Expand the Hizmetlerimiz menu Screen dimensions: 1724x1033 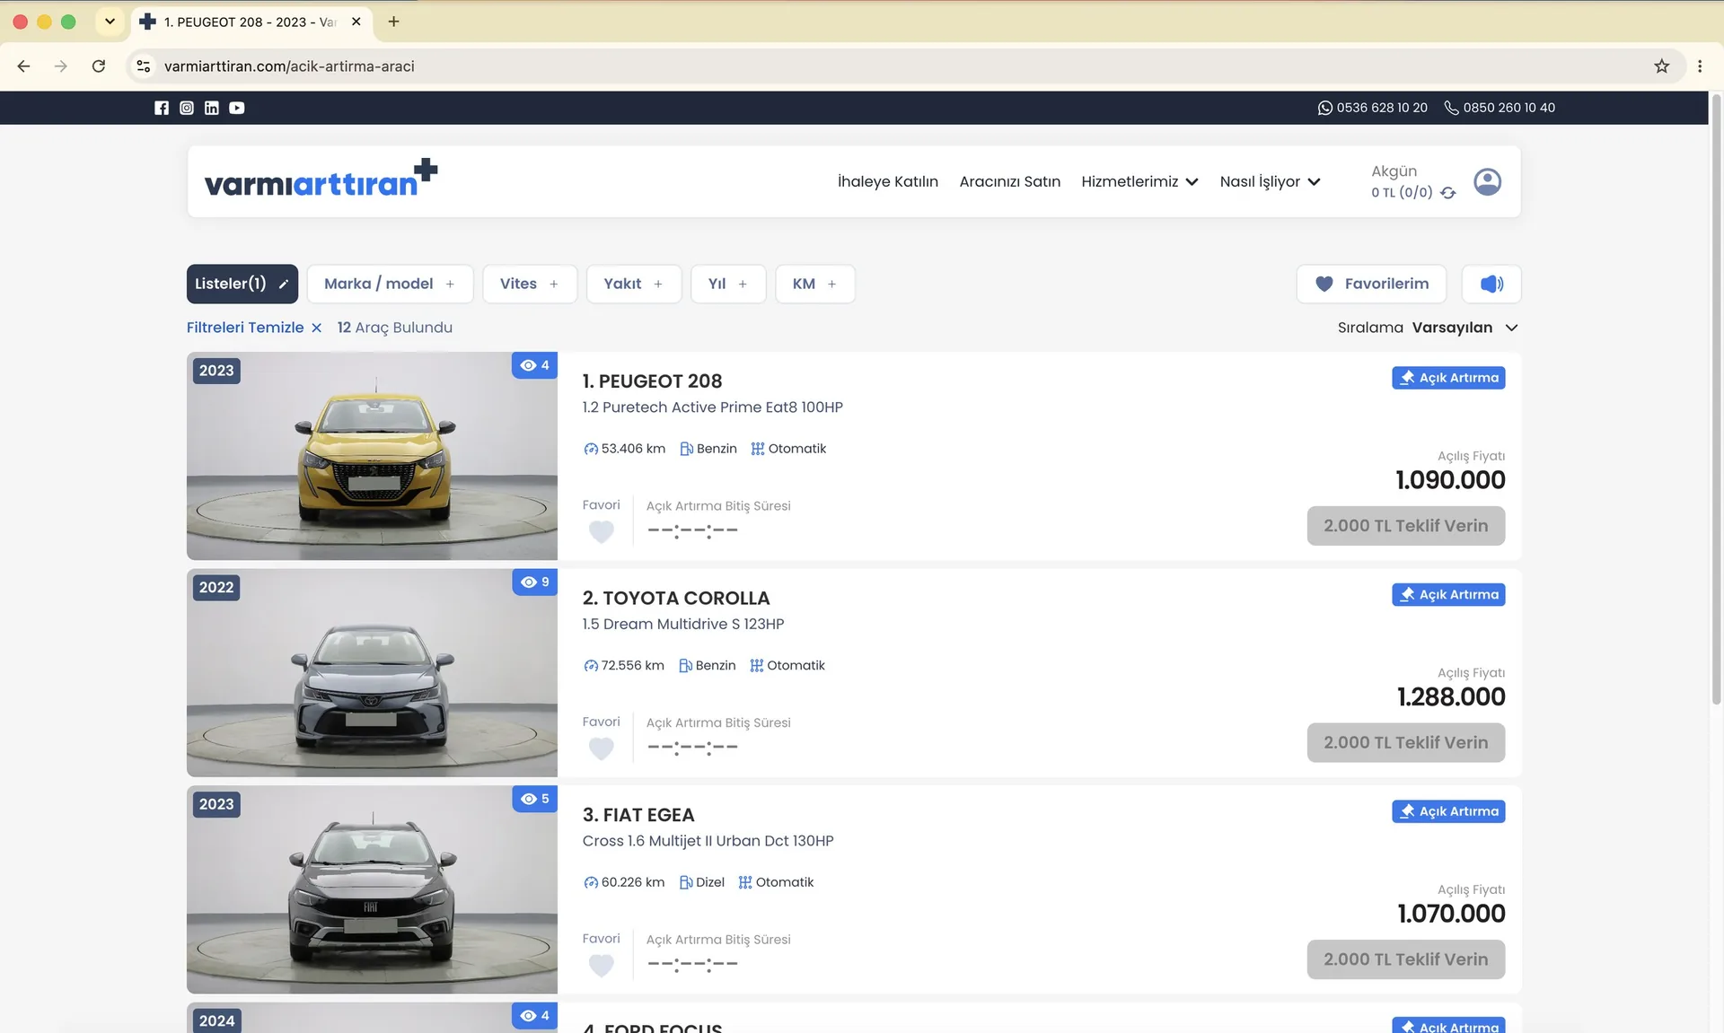click(x=1139, y=181)
